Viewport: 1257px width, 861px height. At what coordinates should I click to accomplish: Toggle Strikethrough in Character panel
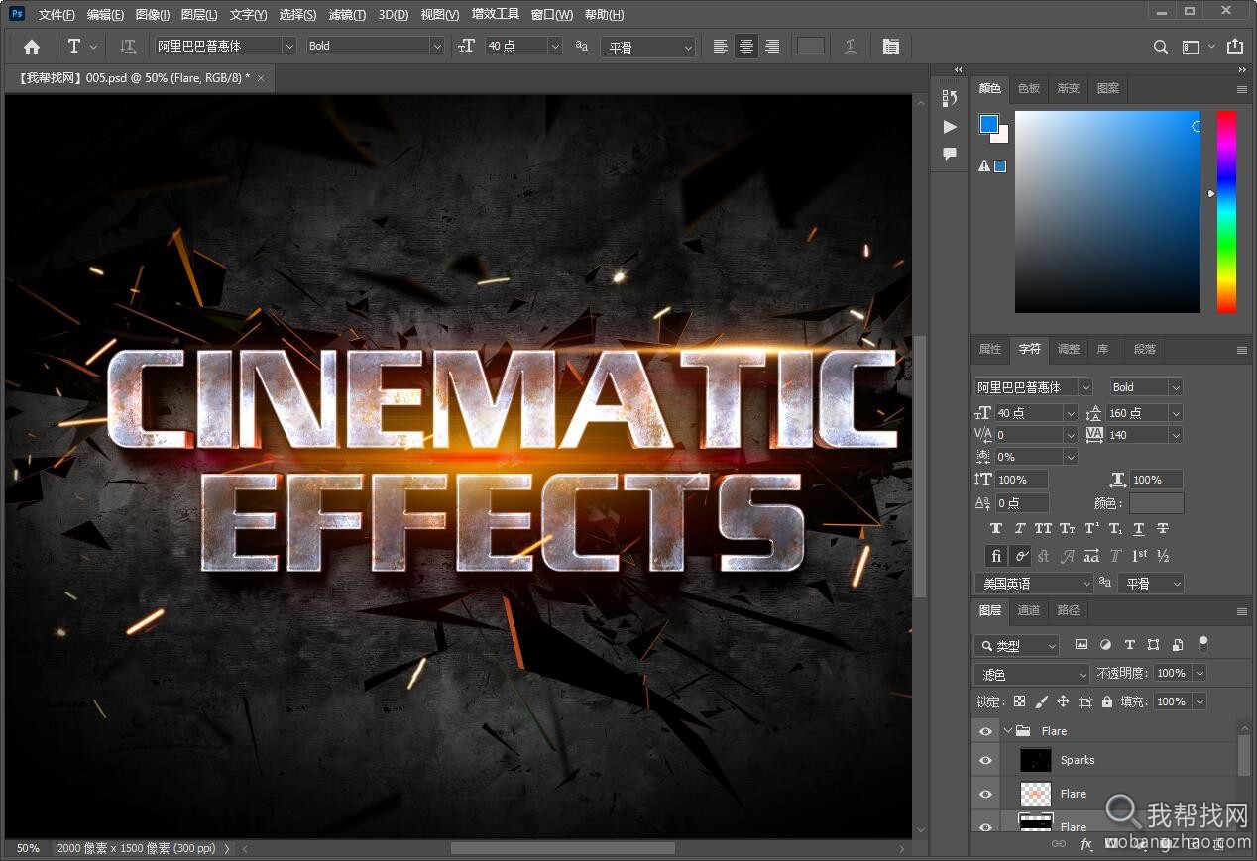(1163, 528)
